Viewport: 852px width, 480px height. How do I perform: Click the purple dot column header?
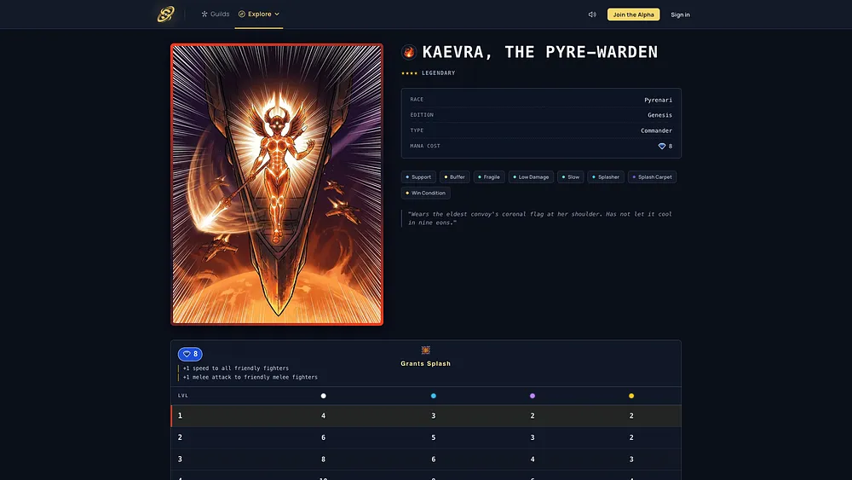[532, 396]
